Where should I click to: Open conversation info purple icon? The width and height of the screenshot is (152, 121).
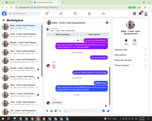pyautogui.click(x=107, y=23)
